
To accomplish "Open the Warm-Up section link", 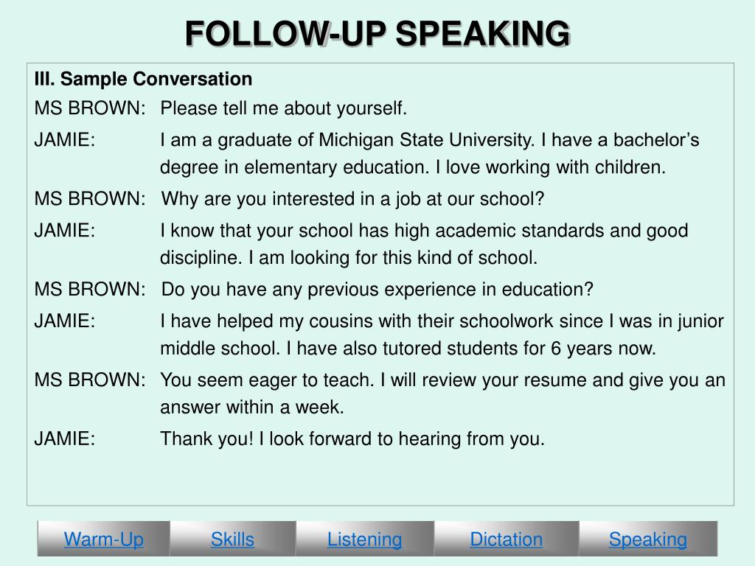I will click(x=103, y=539).
